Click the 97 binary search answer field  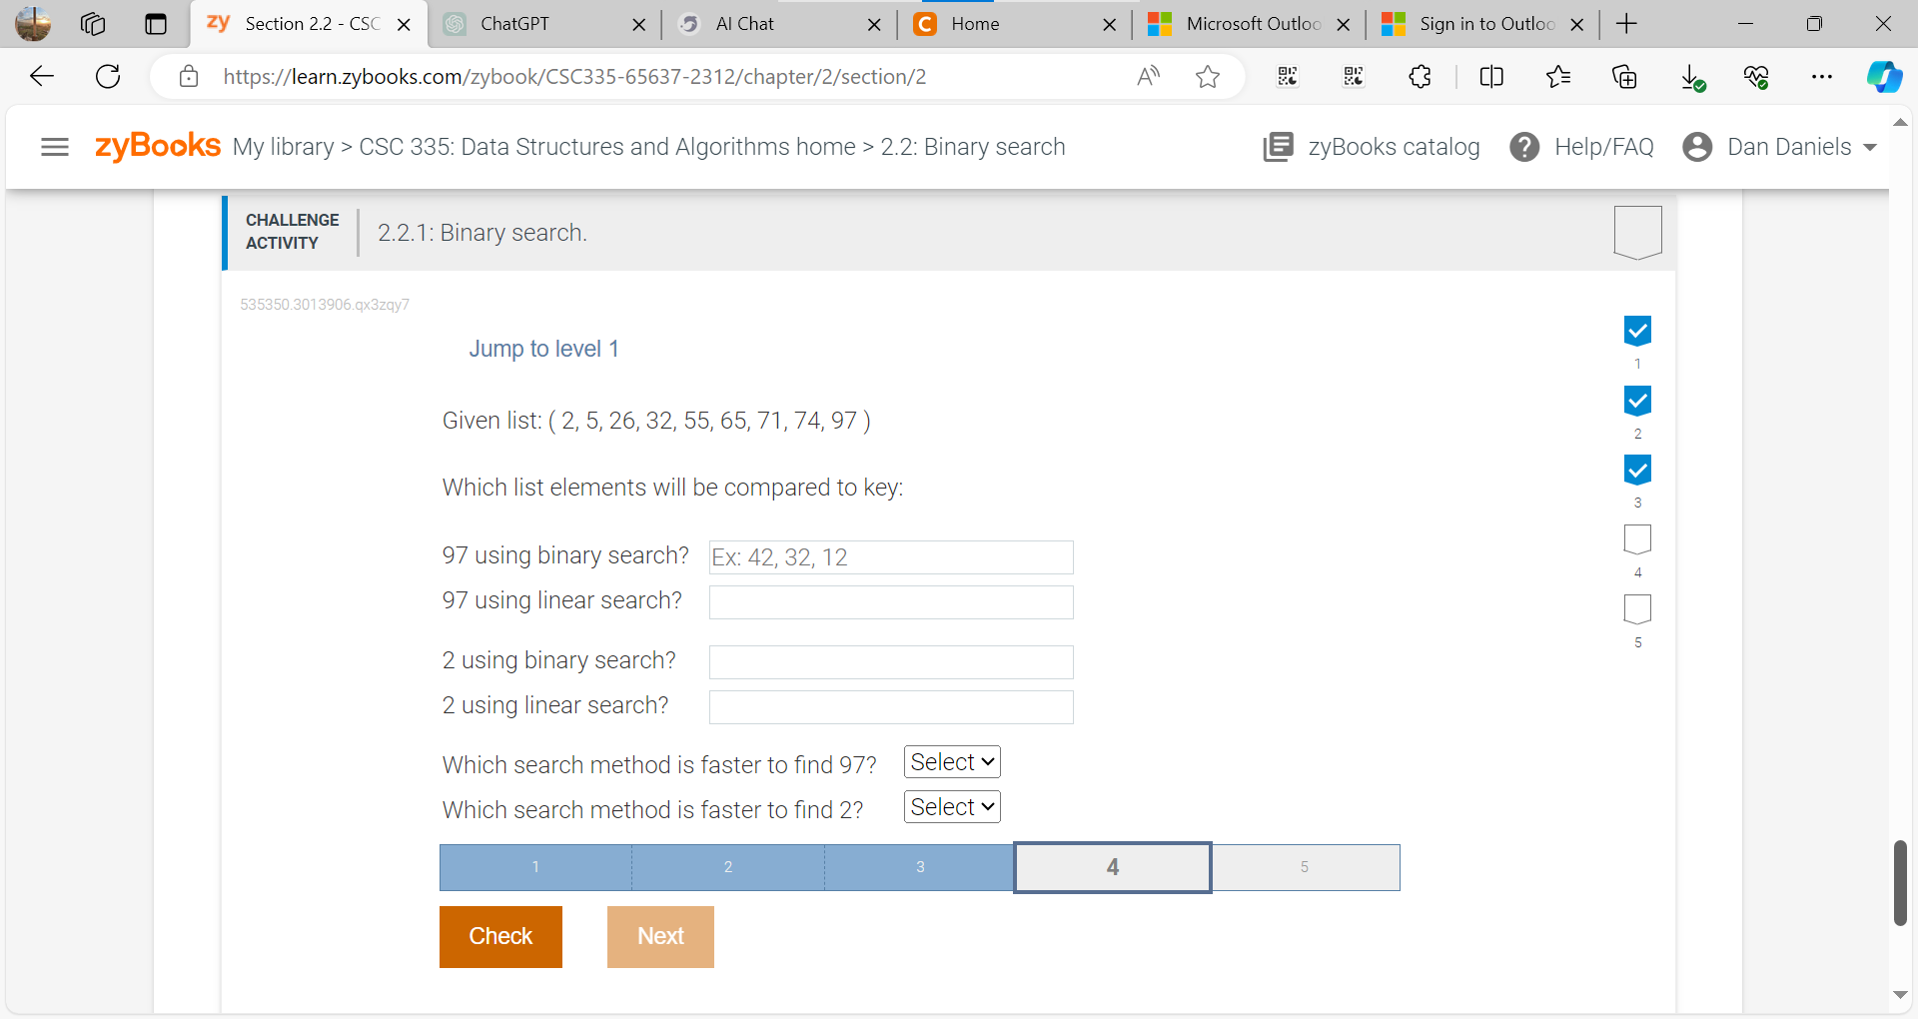(x=890, y=556)
